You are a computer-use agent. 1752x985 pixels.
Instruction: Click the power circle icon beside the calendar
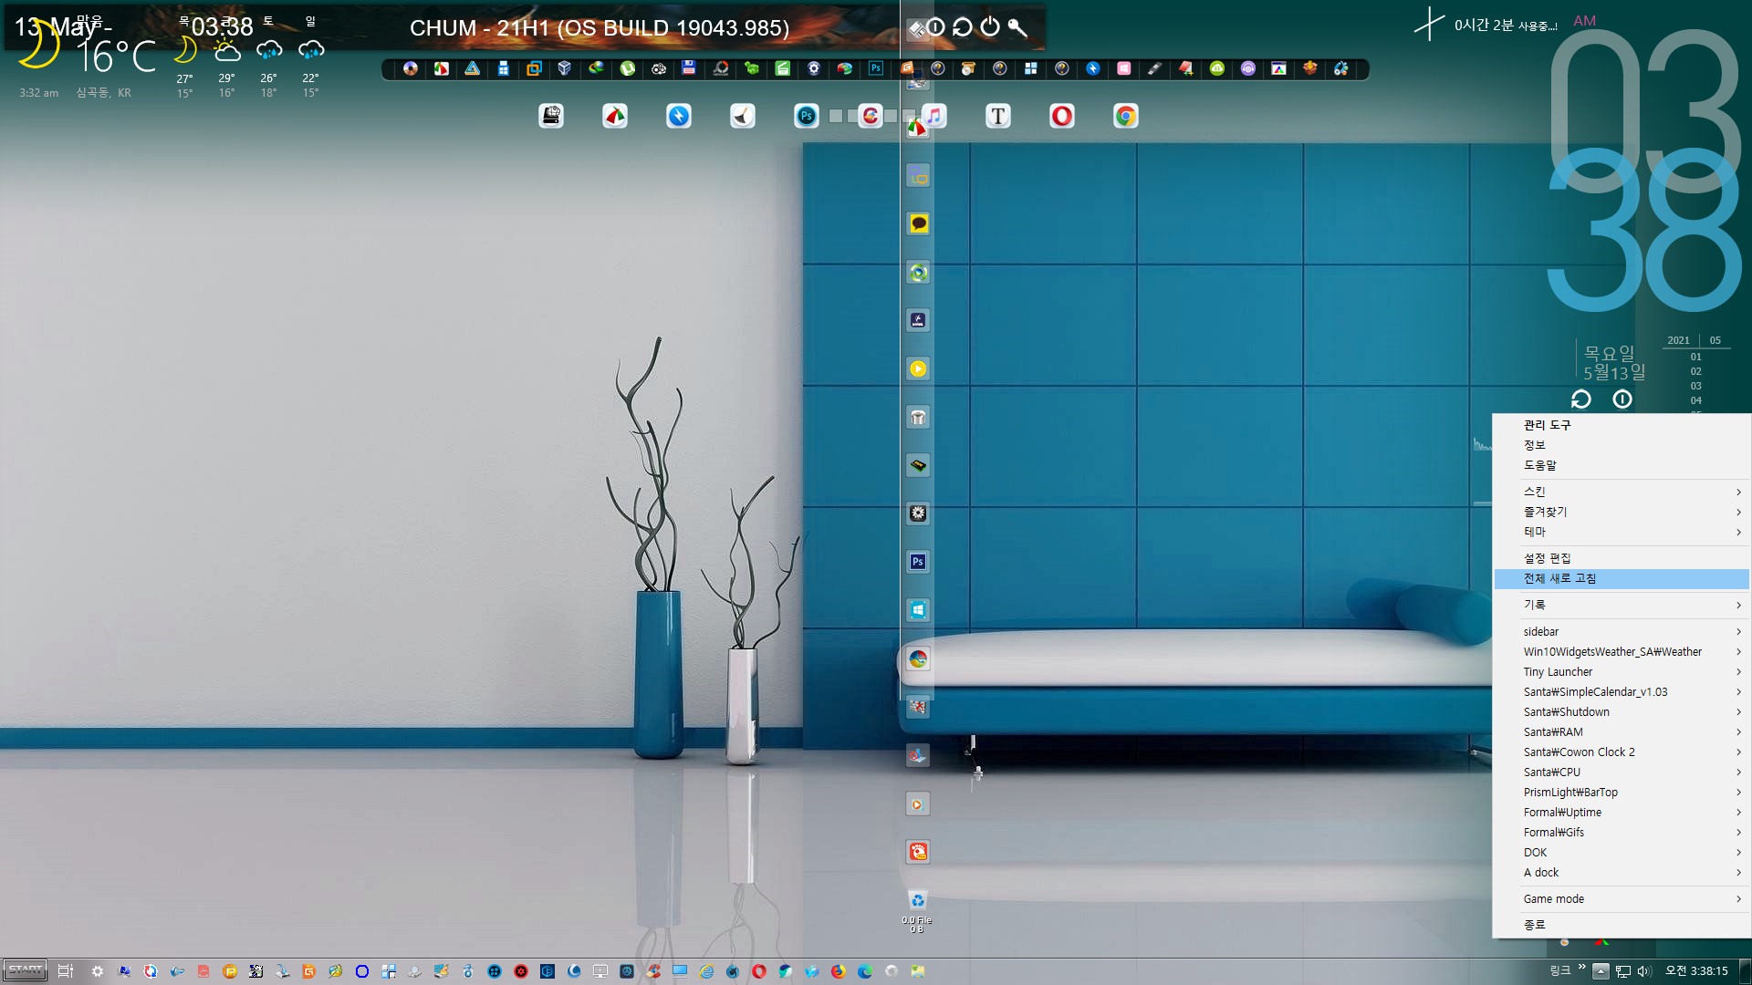[x=1622, y=399]
